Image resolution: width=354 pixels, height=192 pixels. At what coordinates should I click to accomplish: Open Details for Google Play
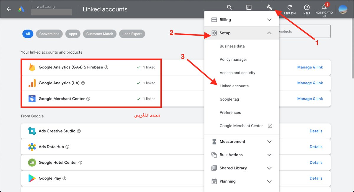click(x=316, y=178)
